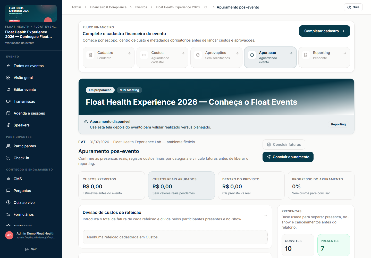Screen dimensions: 371x258
Task: Open Formulários in sidebar
Action: (31, 214)
